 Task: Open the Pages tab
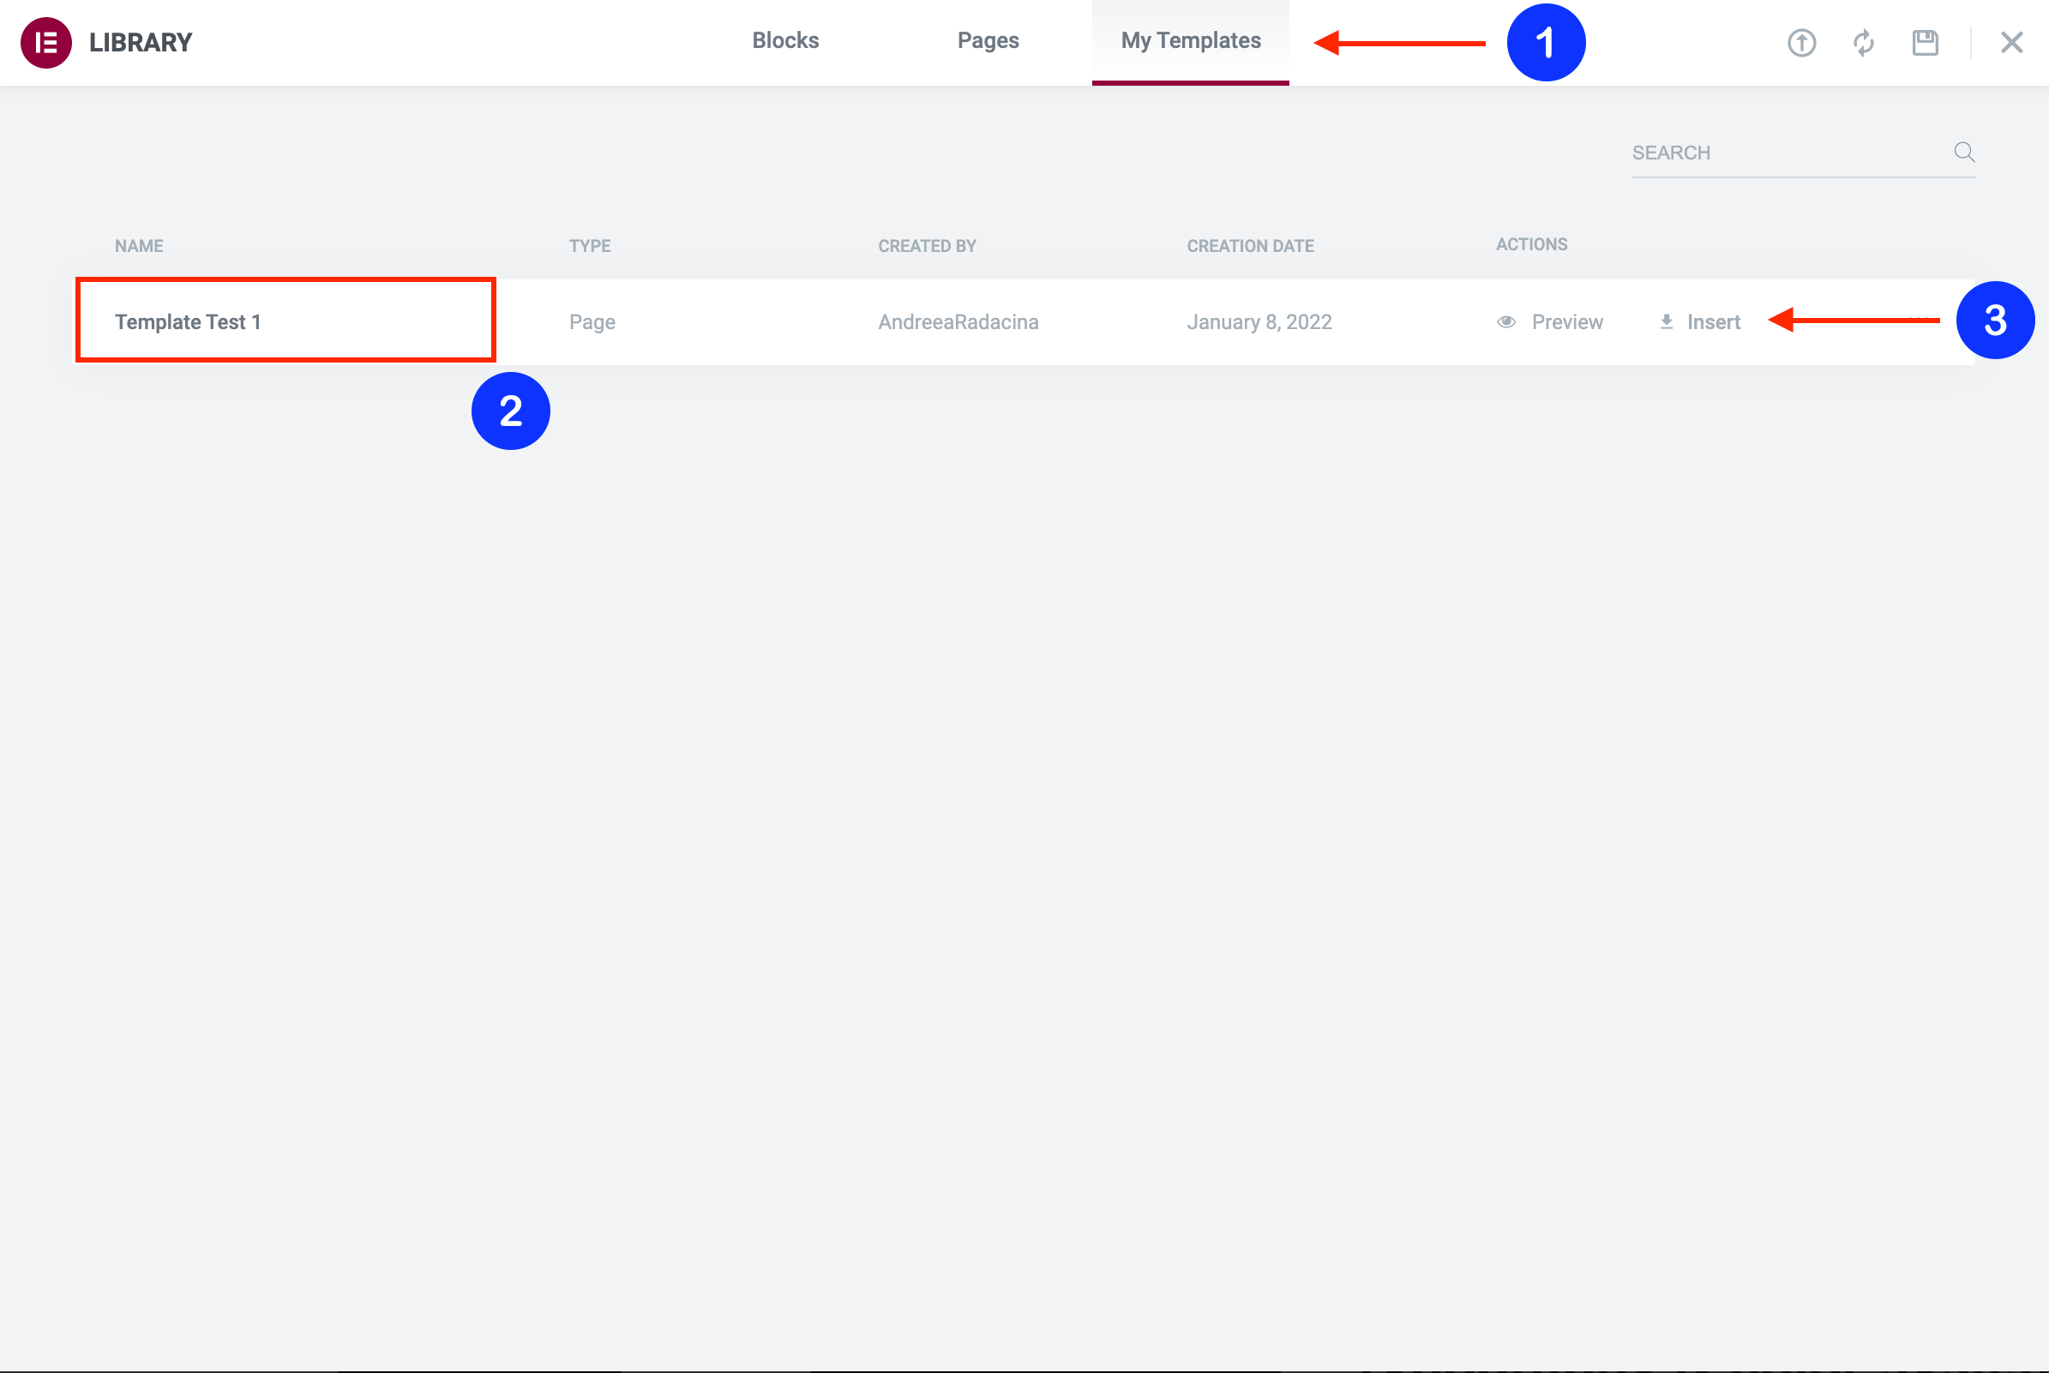coord(988,40)
